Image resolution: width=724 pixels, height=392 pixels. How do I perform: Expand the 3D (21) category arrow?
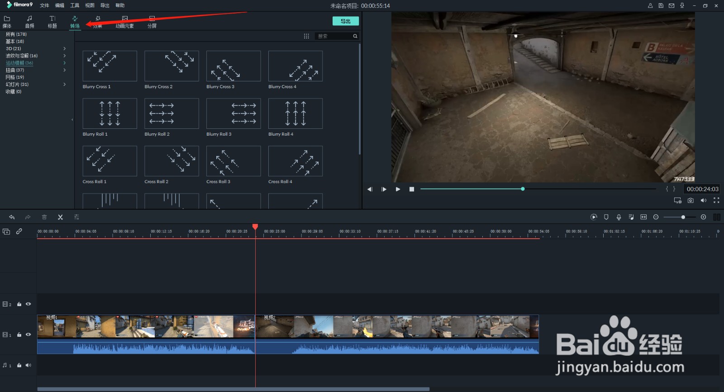pyautogui.click(x=64, y=48)
